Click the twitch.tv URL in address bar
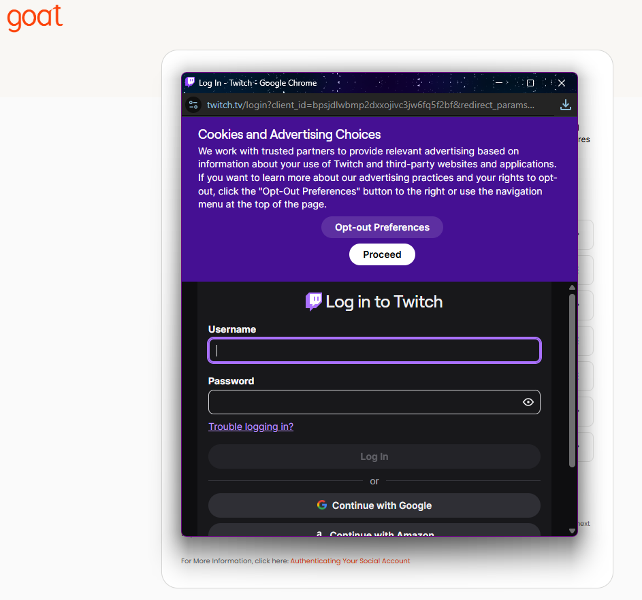 point(370,105)
